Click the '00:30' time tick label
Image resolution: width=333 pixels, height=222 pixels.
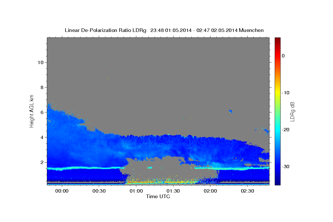pyautogui.click(x=99, y=191)
